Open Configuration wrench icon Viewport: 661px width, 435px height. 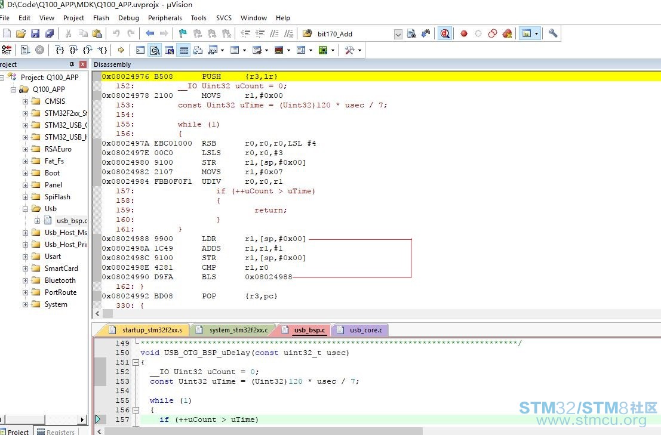tap(553, 33)
